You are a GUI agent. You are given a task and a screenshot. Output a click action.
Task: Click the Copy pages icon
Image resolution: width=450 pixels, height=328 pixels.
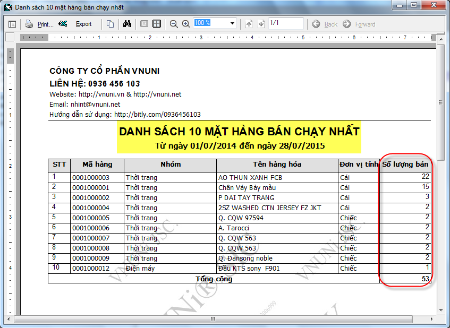click(x=110, y=24)
